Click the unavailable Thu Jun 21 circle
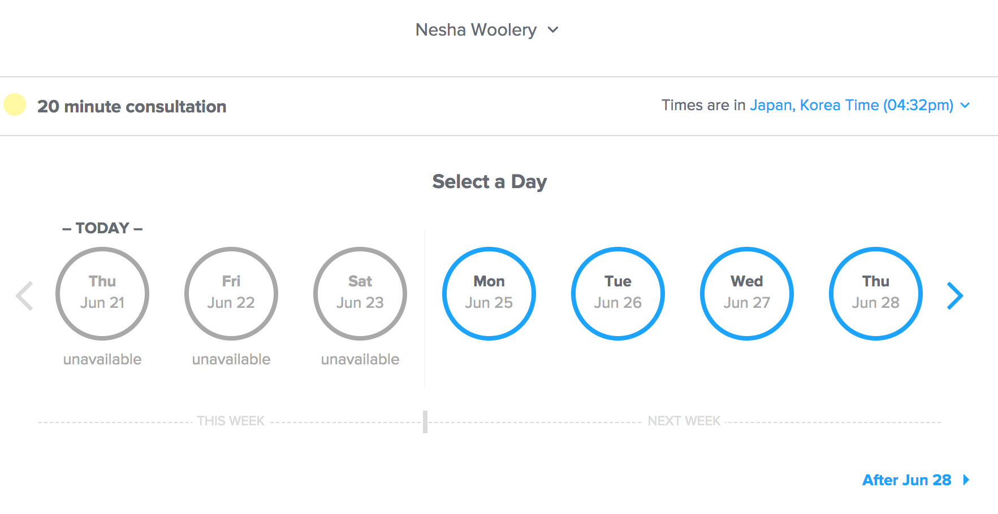 [102, 294]
